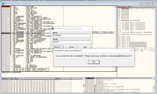The image size is (157, 94).
Task: Click stack pane scroll down arrow
Action: point(154,91)
